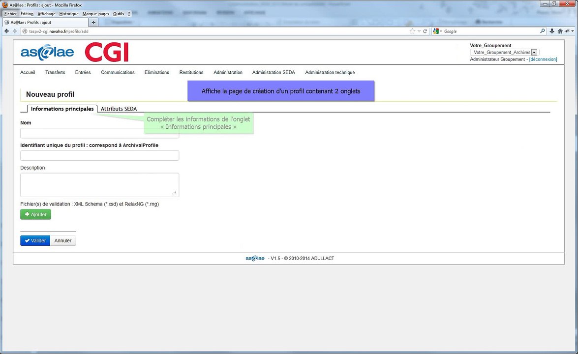The image size is (578, 354).
Task: Open Outils menu
Action: click(119, 14)
